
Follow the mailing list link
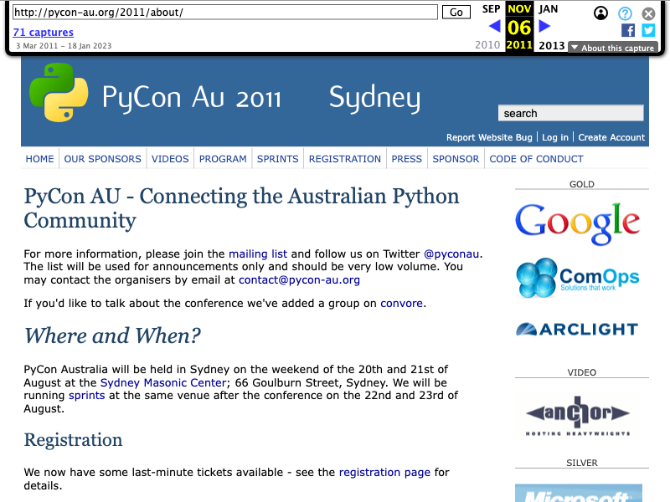258,254
